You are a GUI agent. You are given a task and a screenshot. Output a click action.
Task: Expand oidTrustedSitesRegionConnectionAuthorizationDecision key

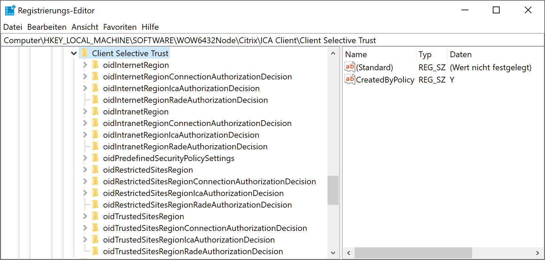85,228
